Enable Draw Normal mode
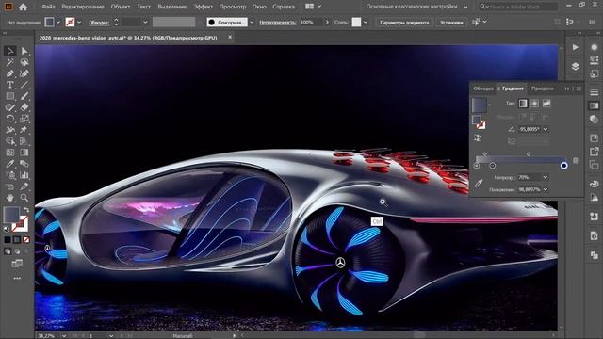 coord(8,251)
